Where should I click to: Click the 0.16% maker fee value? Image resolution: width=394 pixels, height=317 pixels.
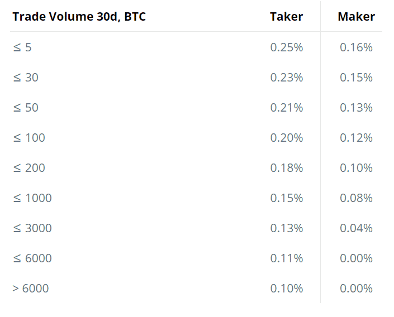[x=357, y=47]
